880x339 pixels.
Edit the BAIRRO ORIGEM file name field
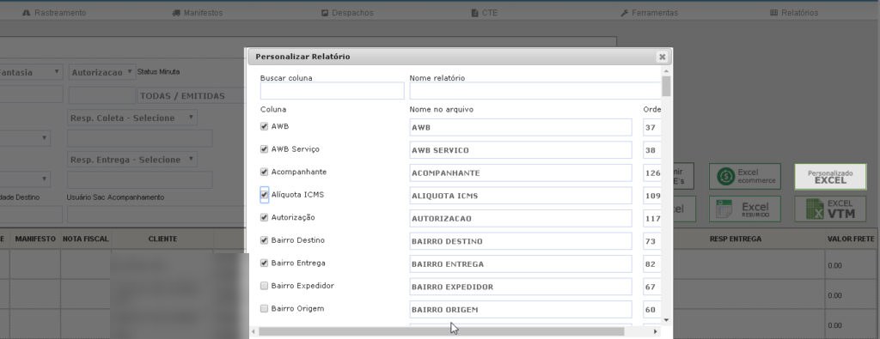(x=521, y=309)
